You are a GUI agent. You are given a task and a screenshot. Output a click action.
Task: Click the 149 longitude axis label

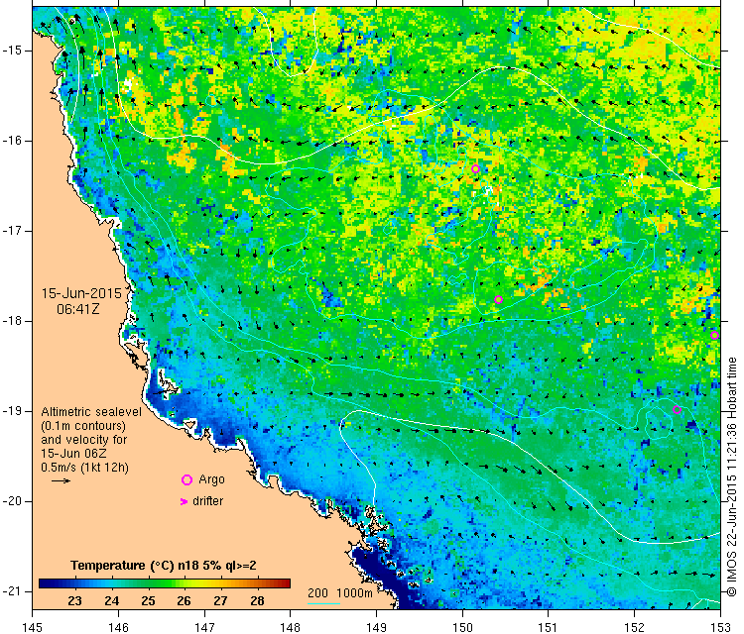(376, 628)
